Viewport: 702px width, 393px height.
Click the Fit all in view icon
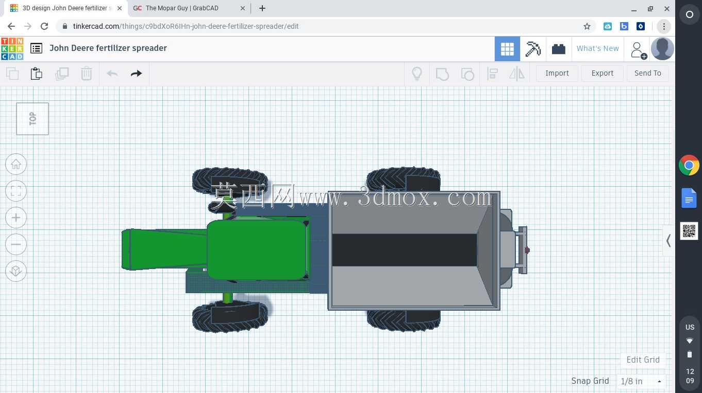coord(16,191)
